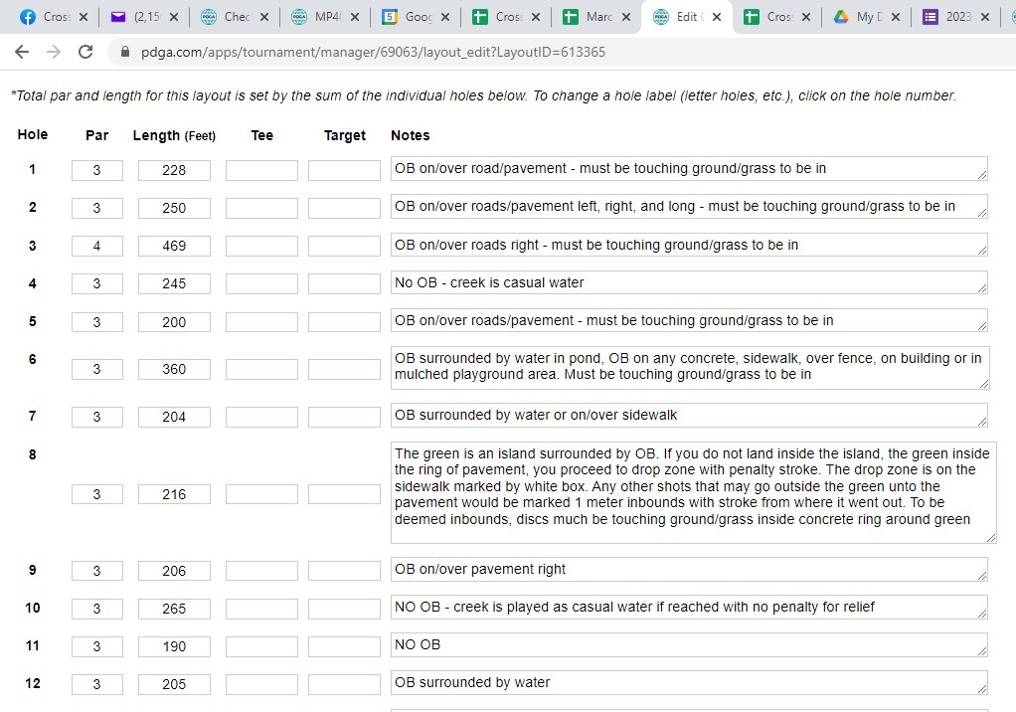Click hole 8 Notes about island green
Image resolution: width=1016 pixels, height=712 pixels.
tap(693, 492)
